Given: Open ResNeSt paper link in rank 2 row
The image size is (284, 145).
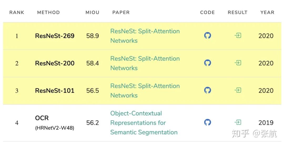Looking at the screenshot, I should [145, 63].
